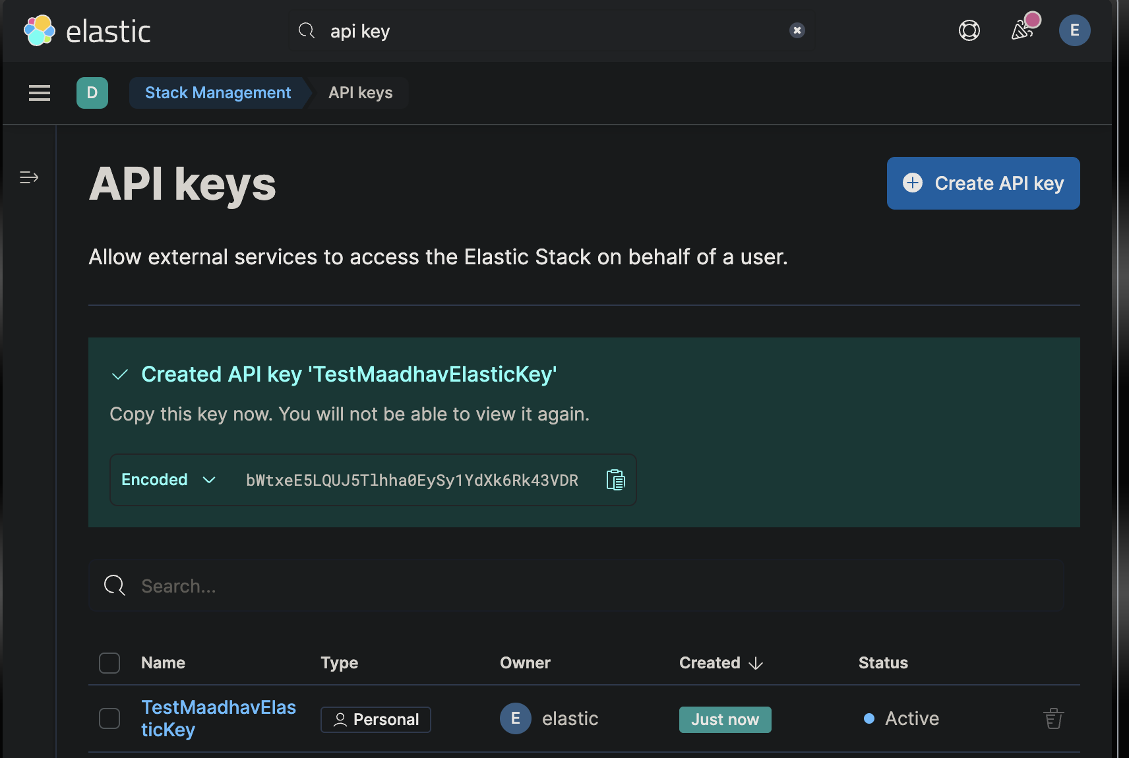Go to Stack Management breadcrumb
The width and height of the screenshot is (1129, 758).
click(x=218, y=93)
